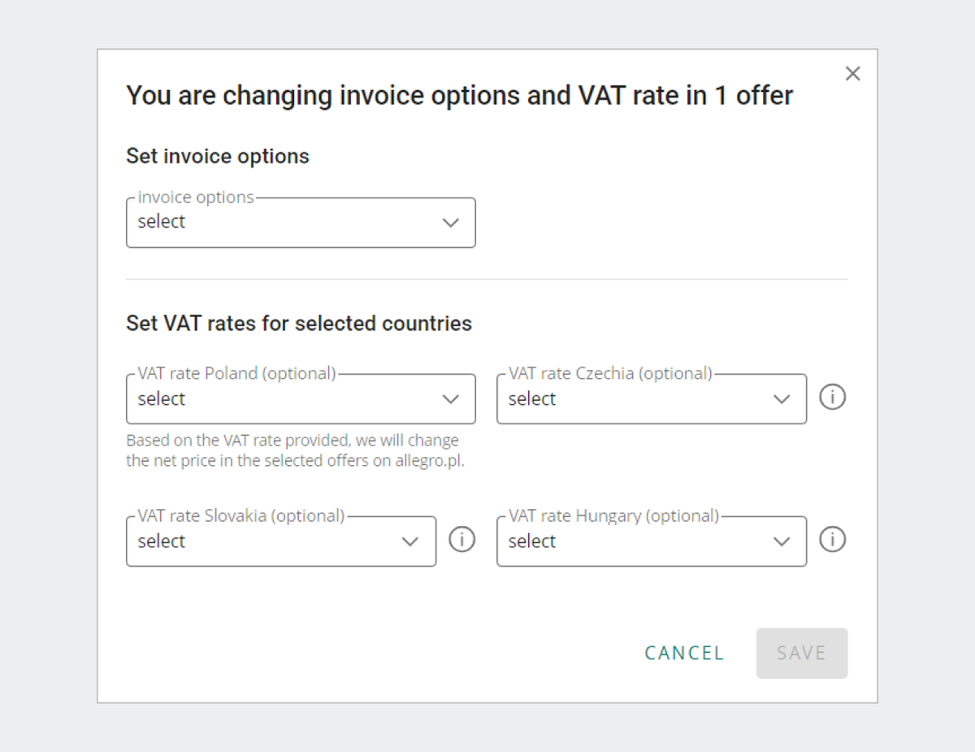Click the allegro.pl net price helper text

pyautogui.click(x=295, y=451)
